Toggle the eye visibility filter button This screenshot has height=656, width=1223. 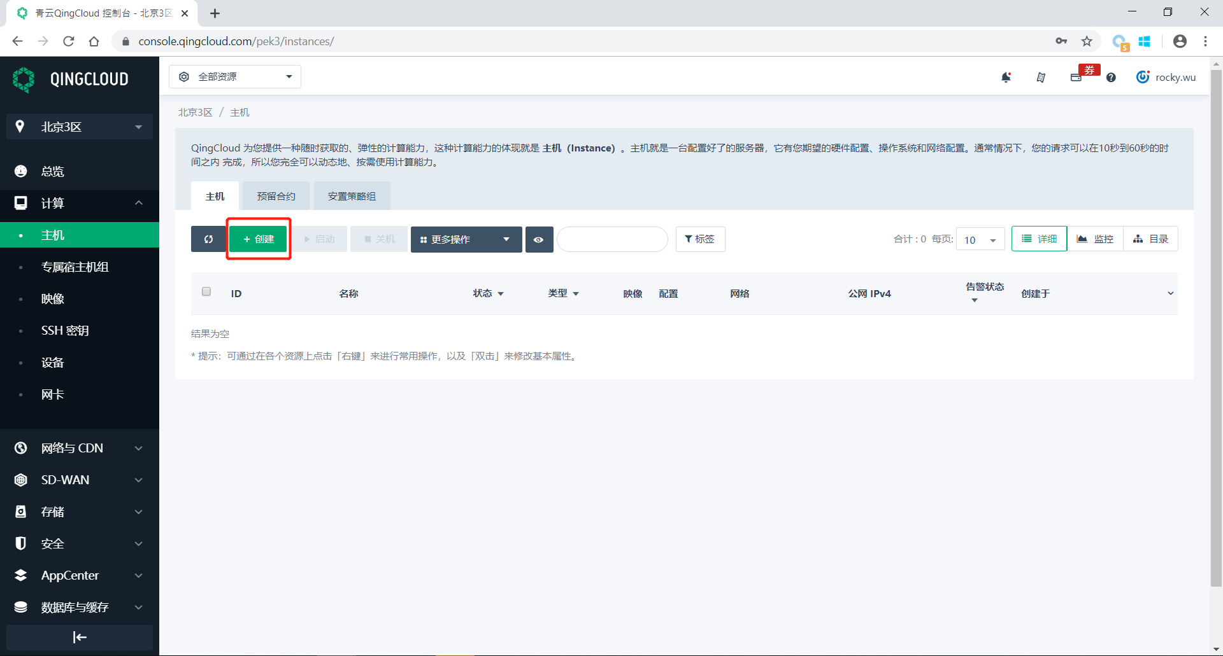(539, 239)
